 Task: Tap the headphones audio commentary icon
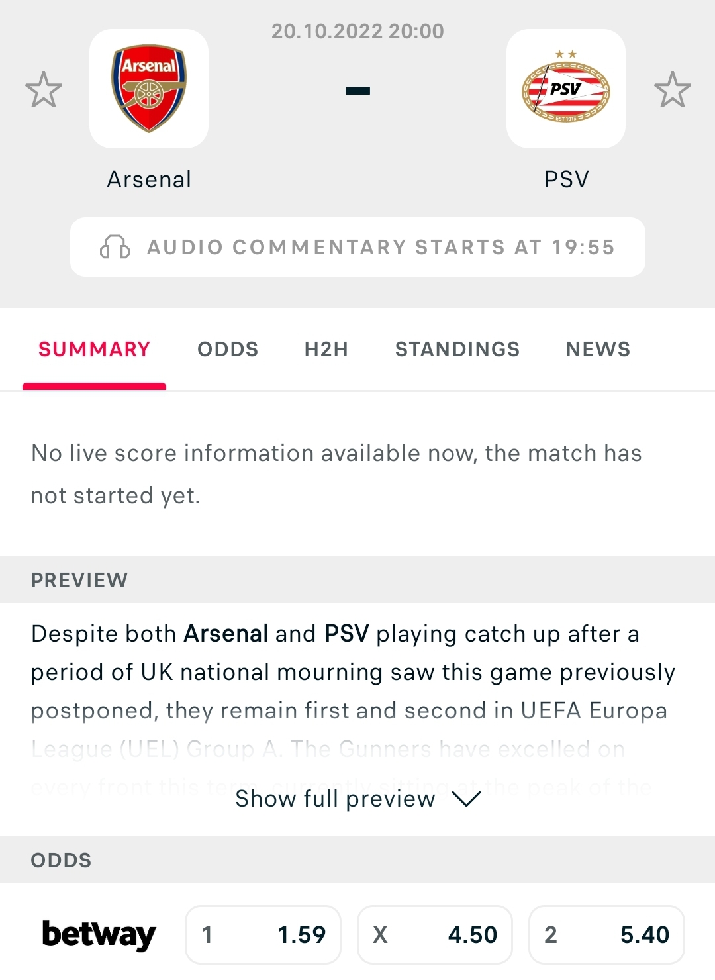(x=115, y=247)
